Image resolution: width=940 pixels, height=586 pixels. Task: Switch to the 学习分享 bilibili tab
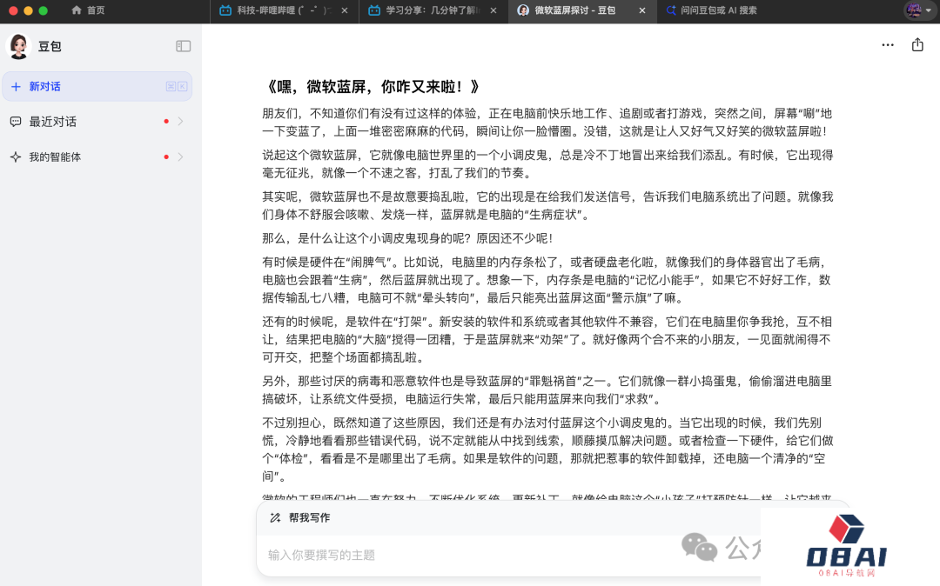(426, 10)
